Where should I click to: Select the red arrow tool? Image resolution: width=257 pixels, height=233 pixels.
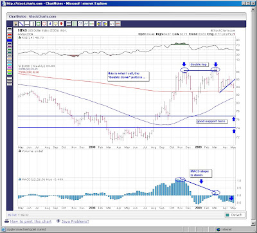point(61,24)
